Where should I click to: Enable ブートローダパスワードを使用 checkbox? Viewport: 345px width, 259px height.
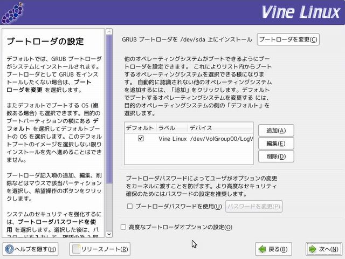click(129, 206)
